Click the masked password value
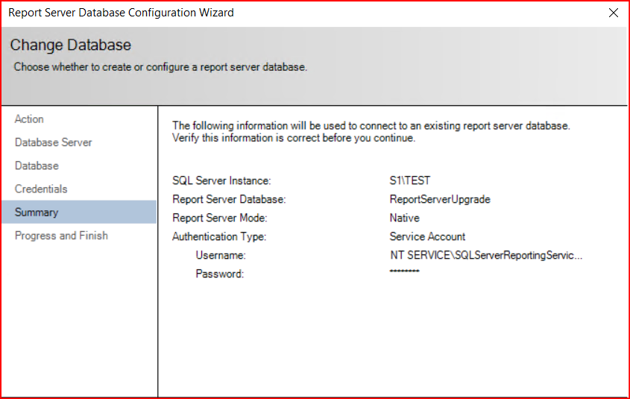The image size is (630, 399). pyautogui.click(x=404, y=271)
